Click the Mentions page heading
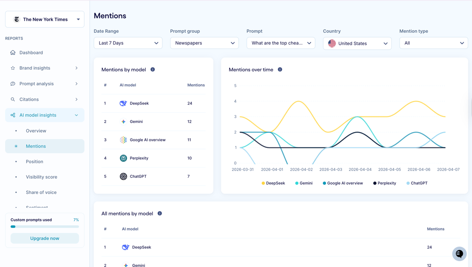The image size is (472, 267). [x=110, y=16]
